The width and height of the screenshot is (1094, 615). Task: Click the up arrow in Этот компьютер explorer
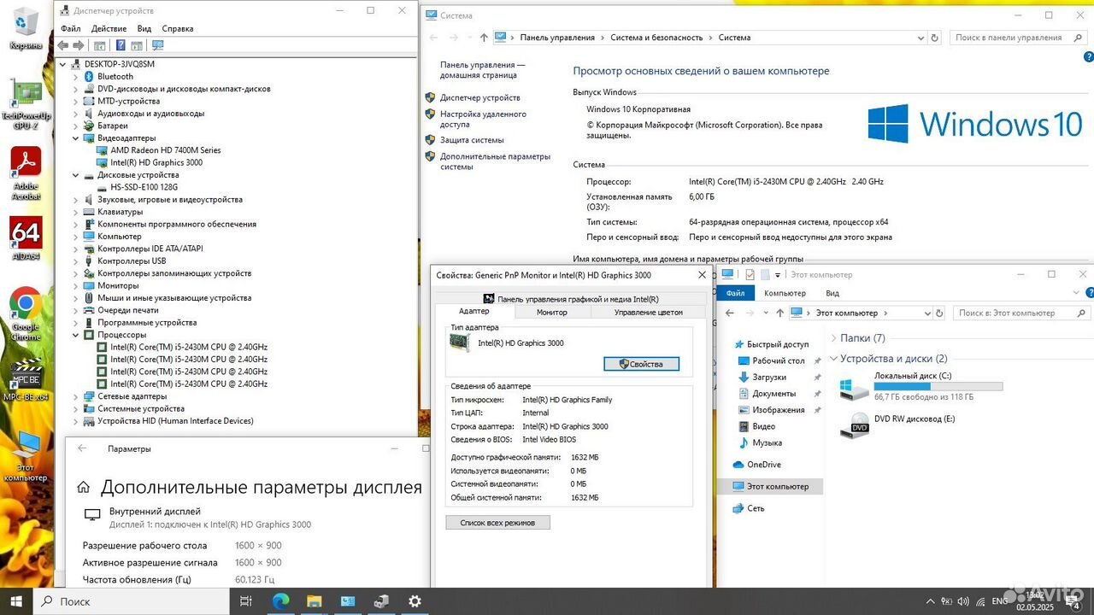coord(779,313)
